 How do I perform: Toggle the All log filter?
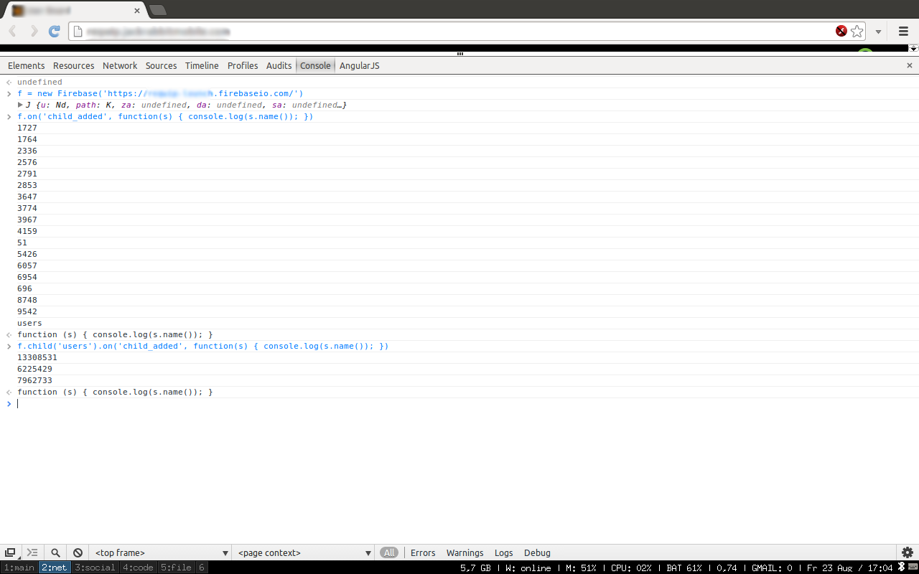[x=389, y=552]
